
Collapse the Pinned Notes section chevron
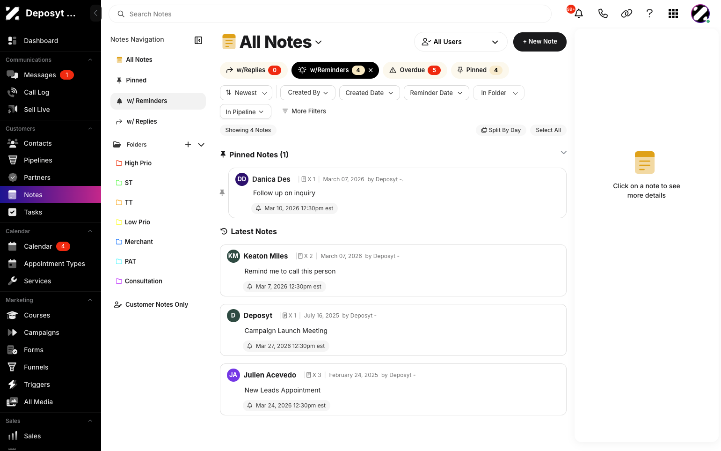563,153
